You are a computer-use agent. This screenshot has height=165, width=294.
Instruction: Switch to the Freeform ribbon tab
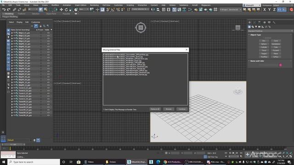point(22,14)
